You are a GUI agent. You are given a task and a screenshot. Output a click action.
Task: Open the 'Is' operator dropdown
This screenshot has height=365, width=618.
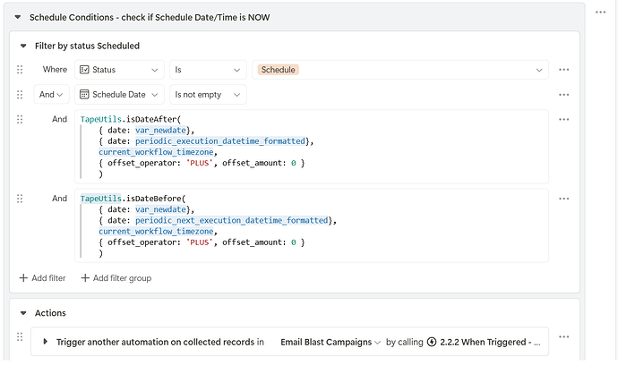[208, 70]
